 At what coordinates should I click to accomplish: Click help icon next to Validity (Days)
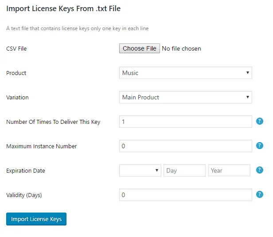pyautogui.click(x=260, y=194)
